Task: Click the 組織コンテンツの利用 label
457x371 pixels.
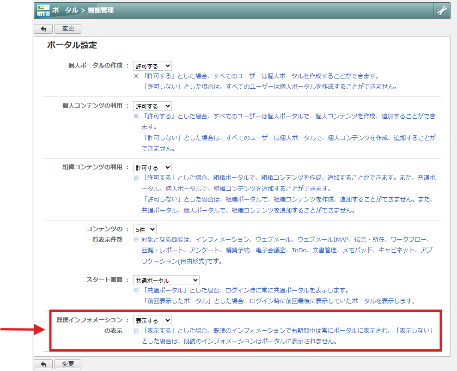Action: pos(92,167)
